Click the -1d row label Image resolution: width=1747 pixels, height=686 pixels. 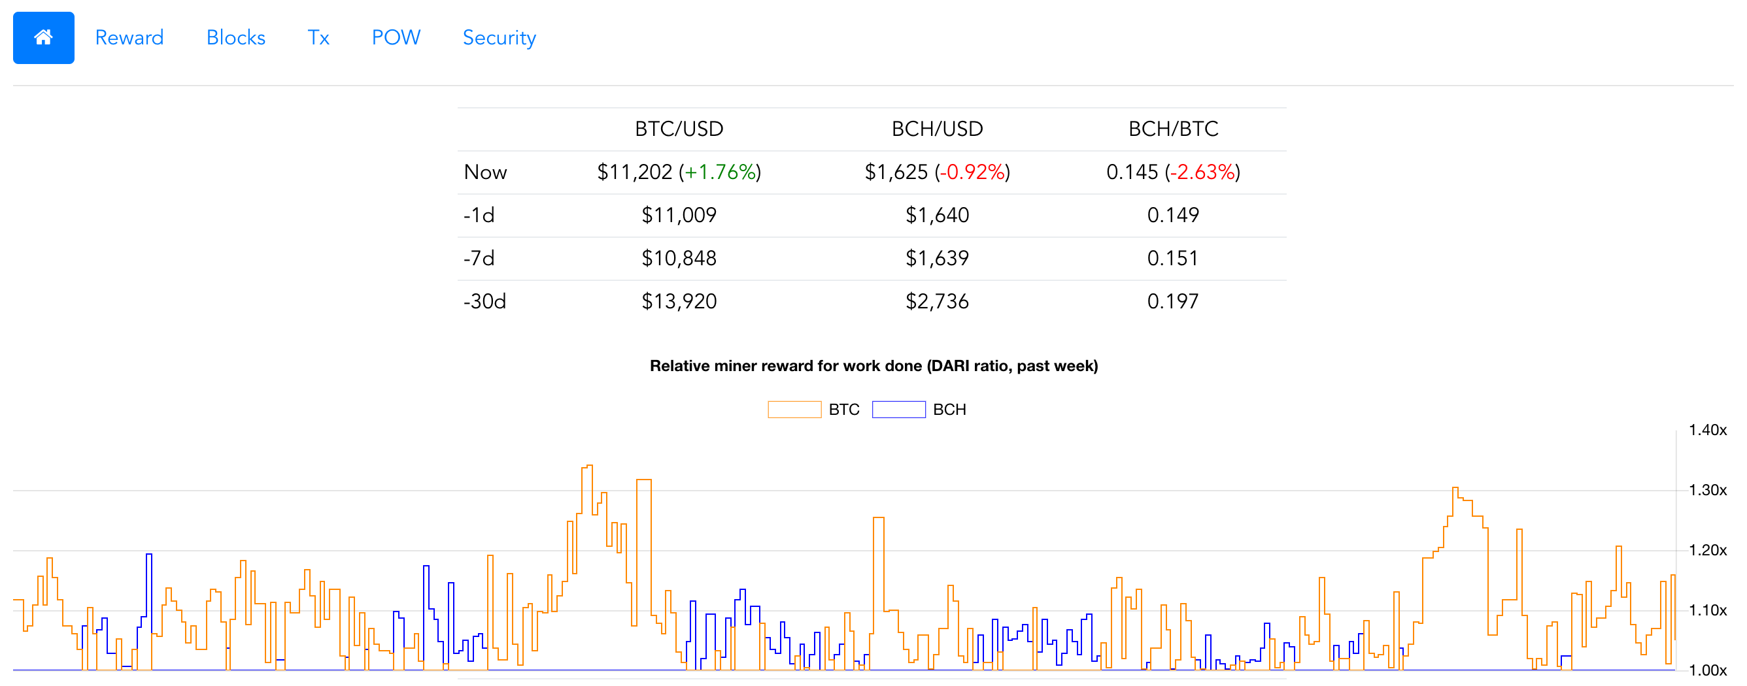point(479,215)
